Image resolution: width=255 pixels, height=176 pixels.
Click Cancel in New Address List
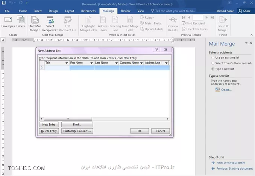tap(161, 131)
